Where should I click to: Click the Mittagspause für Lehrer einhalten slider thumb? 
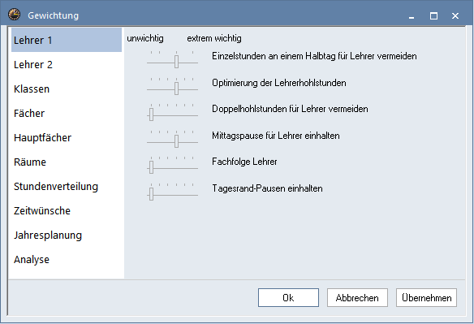coord(177,141)
